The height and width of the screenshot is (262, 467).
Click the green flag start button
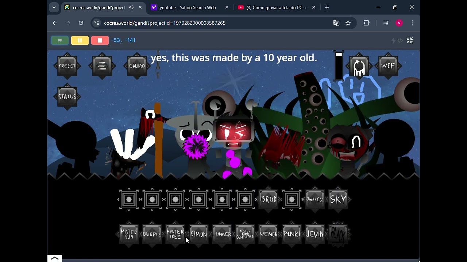60,40
